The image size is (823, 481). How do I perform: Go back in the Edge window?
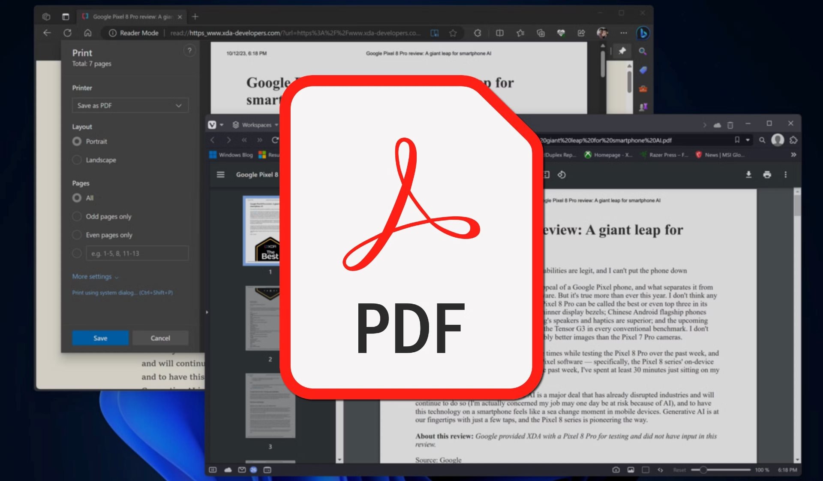(x=47, y=33)
